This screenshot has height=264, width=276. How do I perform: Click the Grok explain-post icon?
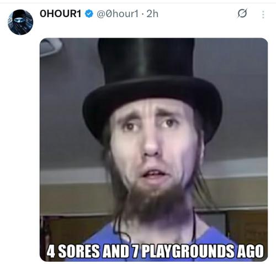(x=242, y=13)
